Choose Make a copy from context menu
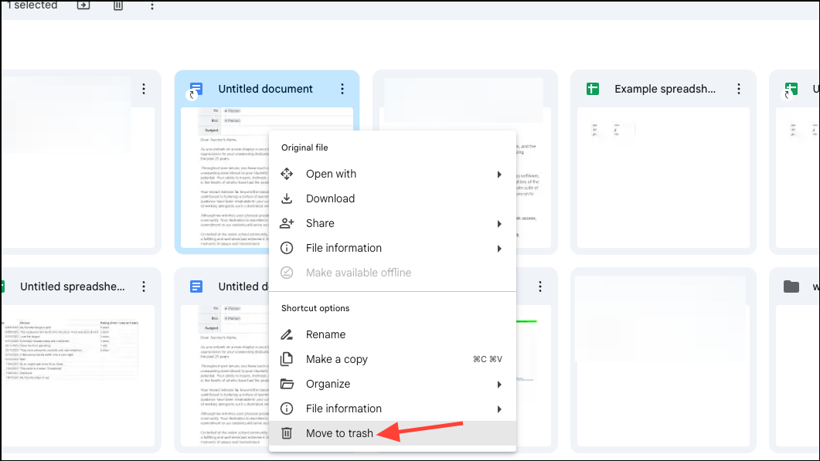The width and height of the screenshot is (820, 461). click(392, 359)
